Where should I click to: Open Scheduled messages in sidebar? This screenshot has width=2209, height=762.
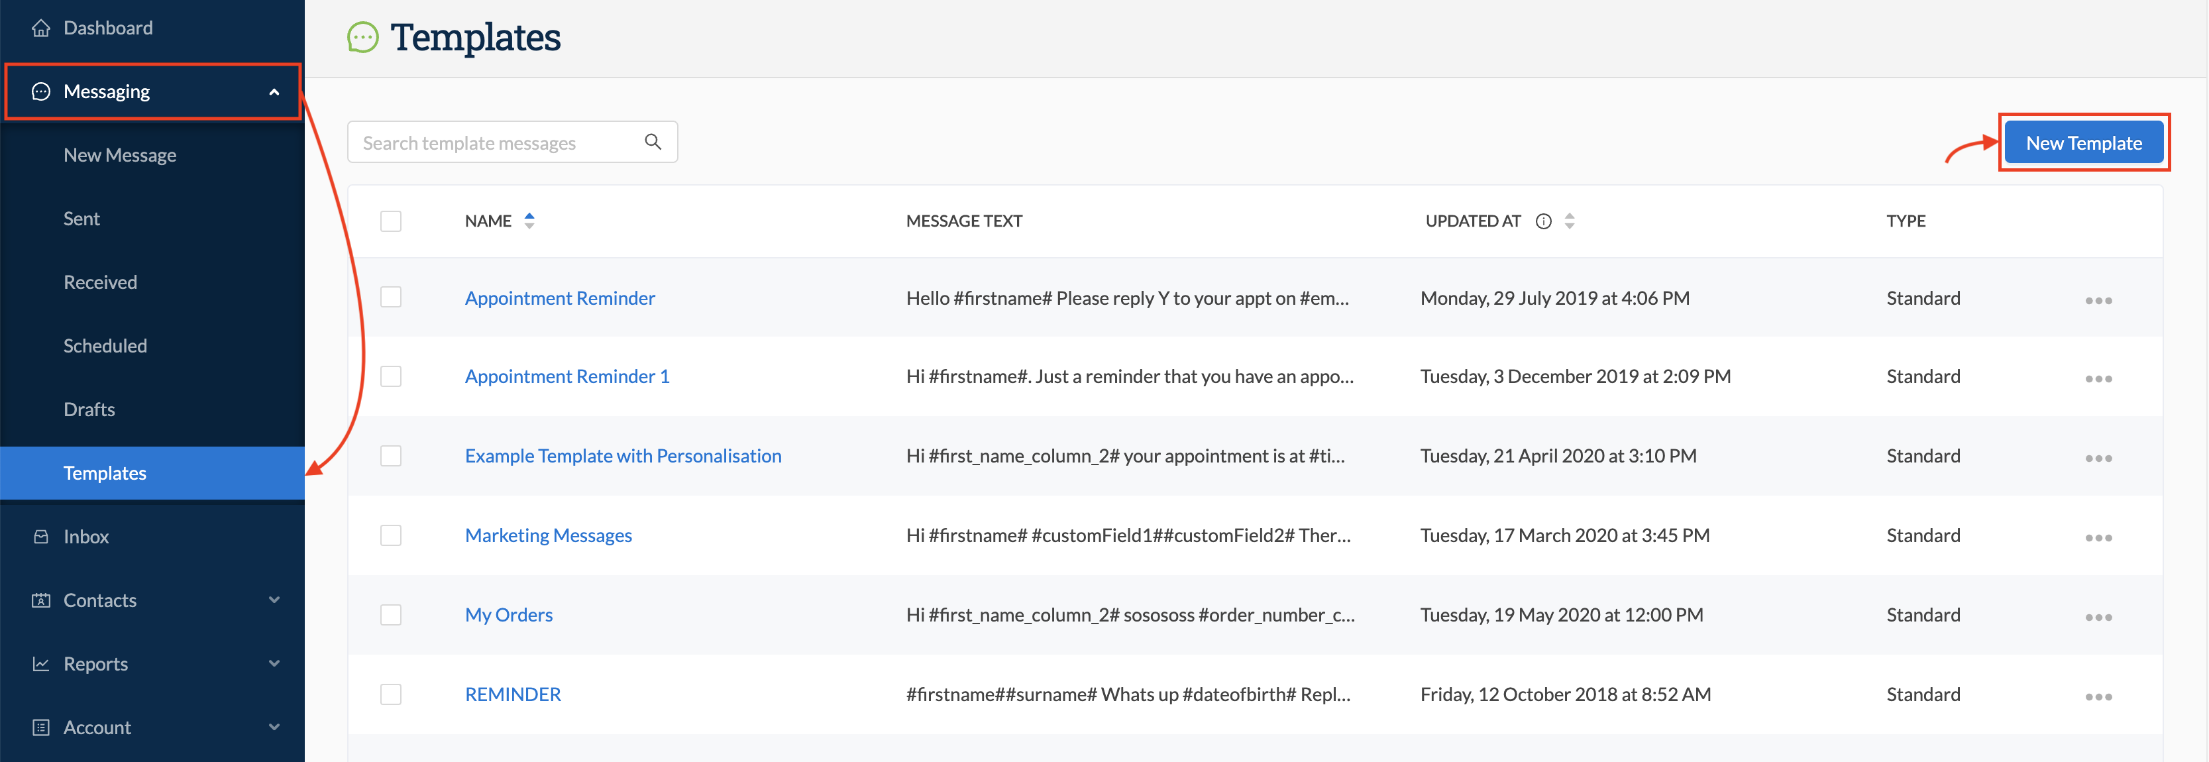105,345
